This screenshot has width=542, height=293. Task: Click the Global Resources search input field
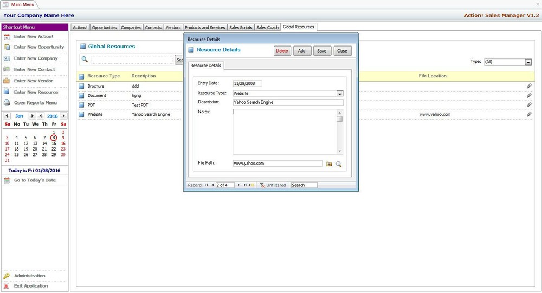pos(131,60)
